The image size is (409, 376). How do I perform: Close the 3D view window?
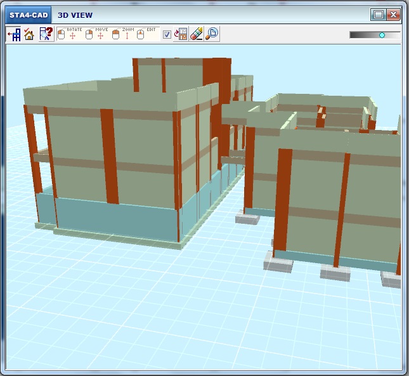coord(394,15)
